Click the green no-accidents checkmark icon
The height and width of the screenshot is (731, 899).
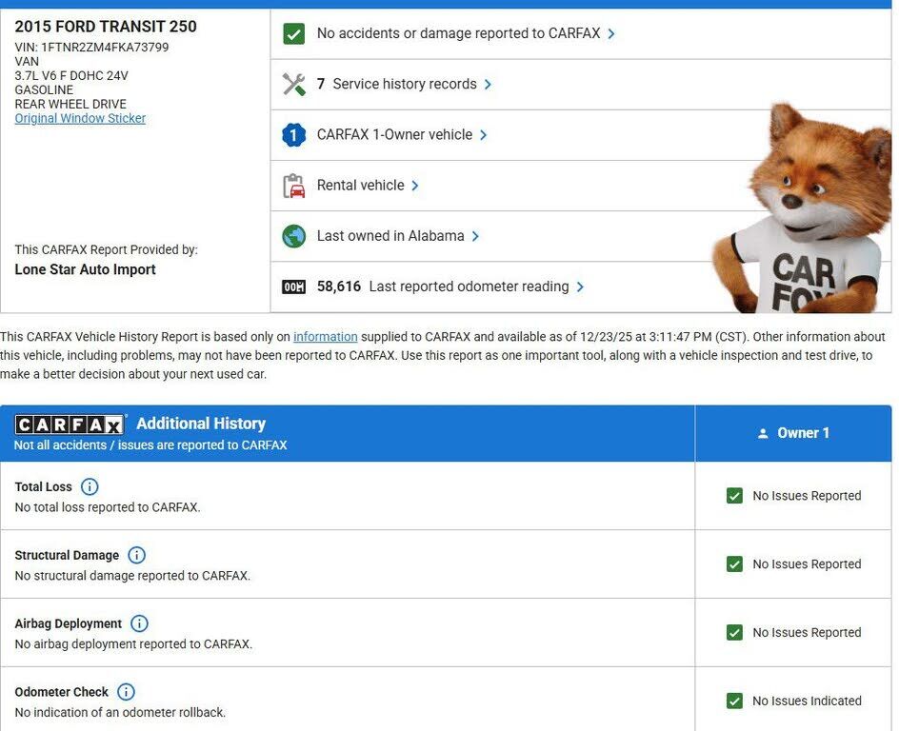click(x=293, y=34)
